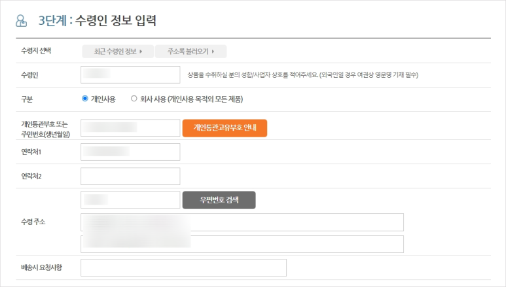The height and width of the screenshot is (287, 506).
Task: Open 주소록 불러오기 address book
Action: (190, 52)
